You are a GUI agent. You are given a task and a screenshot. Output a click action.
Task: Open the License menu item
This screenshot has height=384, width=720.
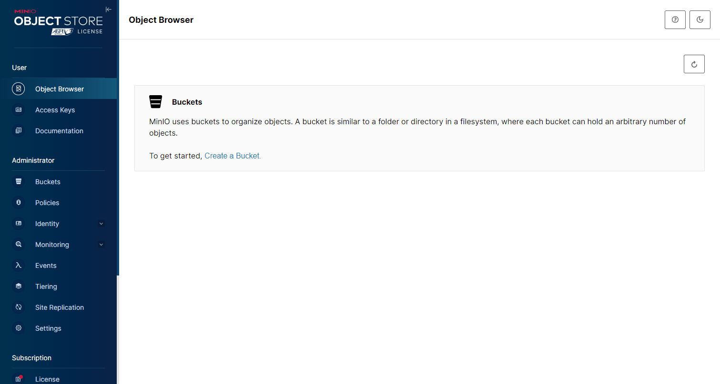pyautogui.click(x=47, y=379)
